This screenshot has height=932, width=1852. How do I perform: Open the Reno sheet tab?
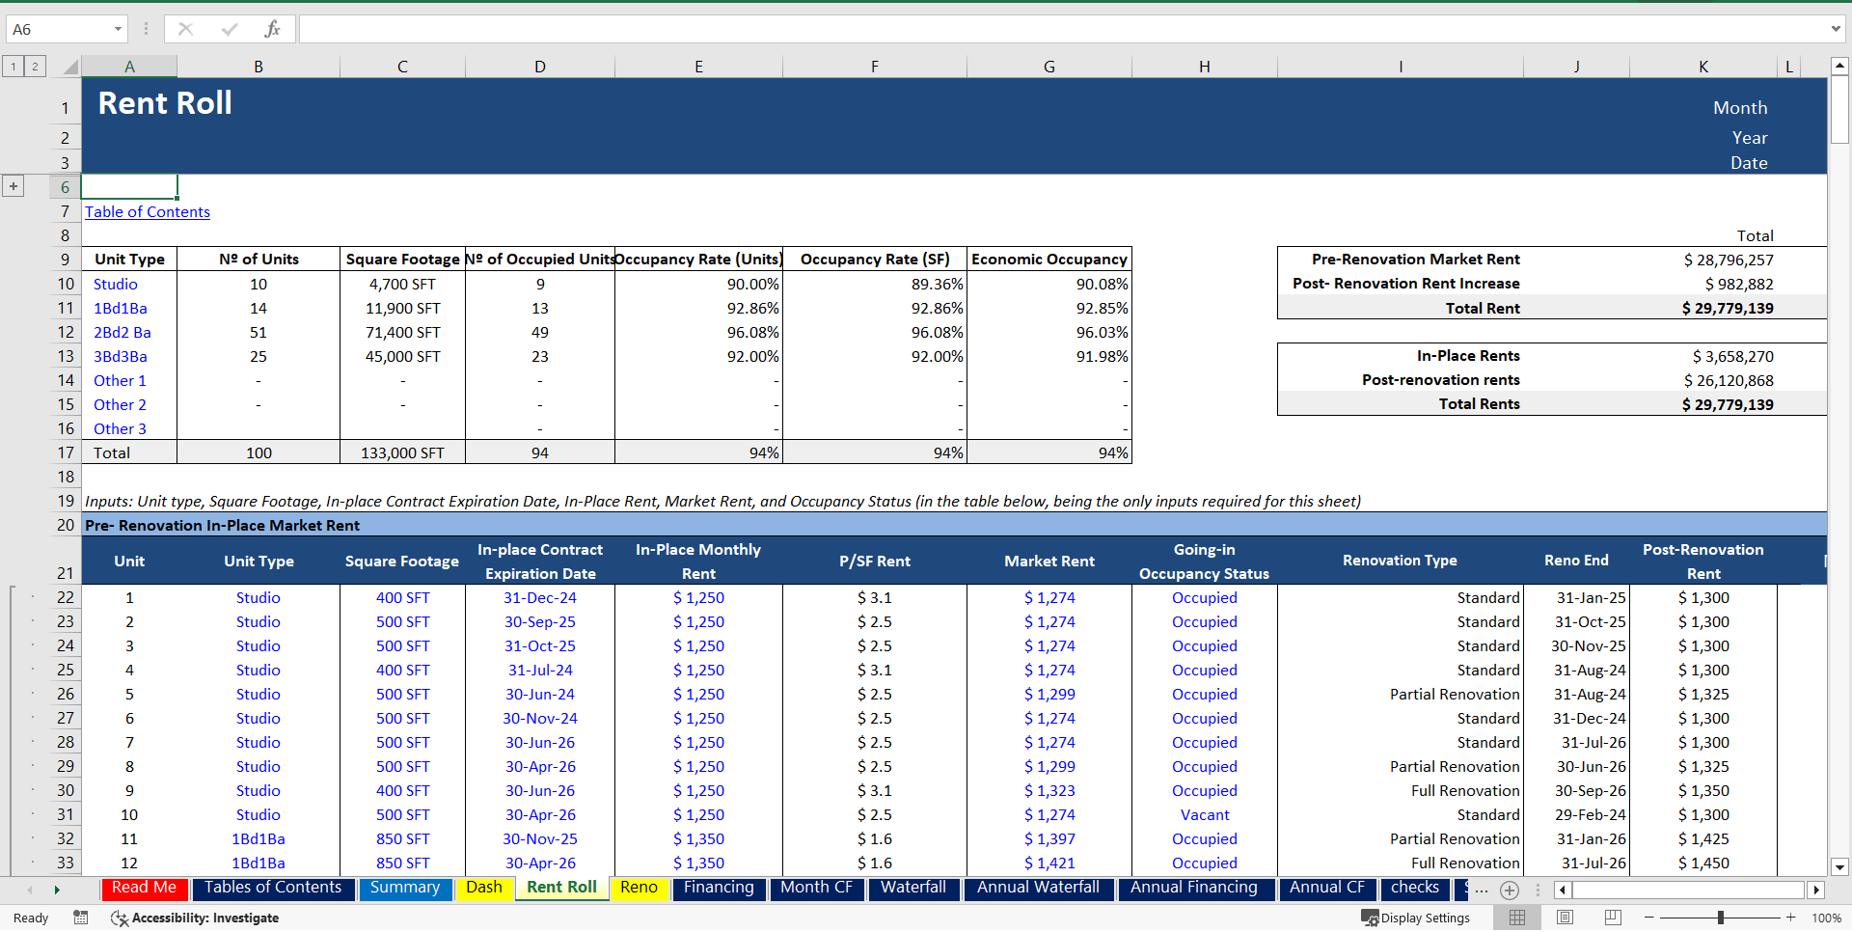pos(640,889)
